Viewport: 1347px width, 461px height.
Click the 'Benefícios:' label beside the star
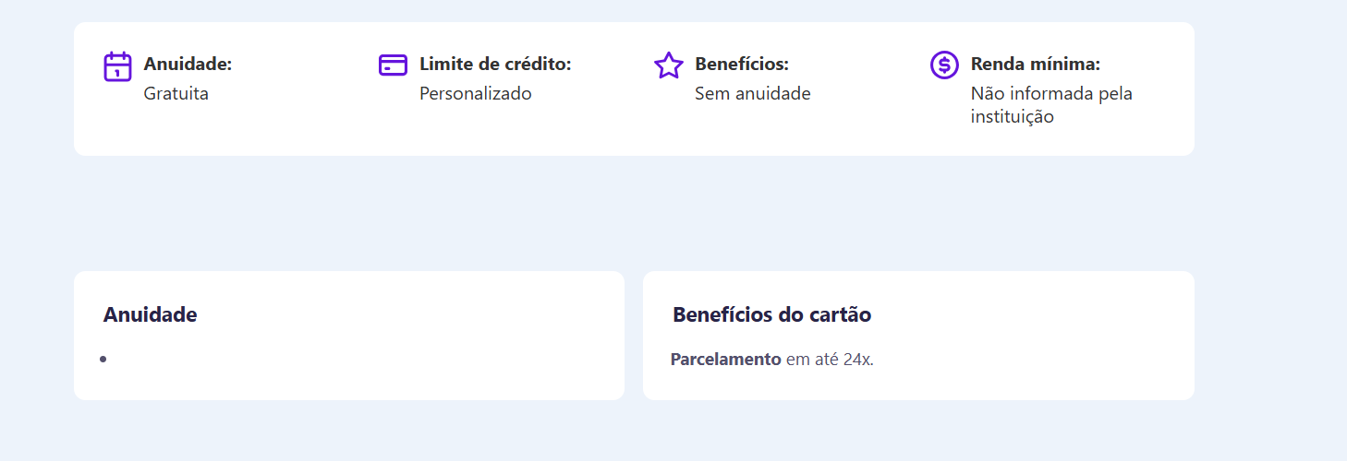[741, 65]
